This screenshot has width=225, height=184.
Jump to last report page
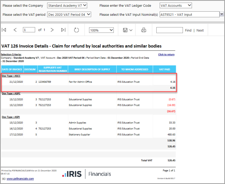[63, 30]
